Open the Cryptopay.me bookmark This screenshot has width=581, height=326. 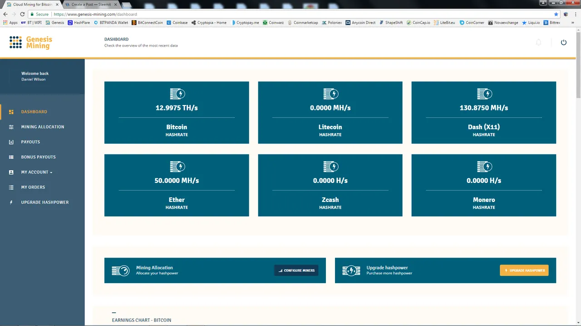[245, 23]
